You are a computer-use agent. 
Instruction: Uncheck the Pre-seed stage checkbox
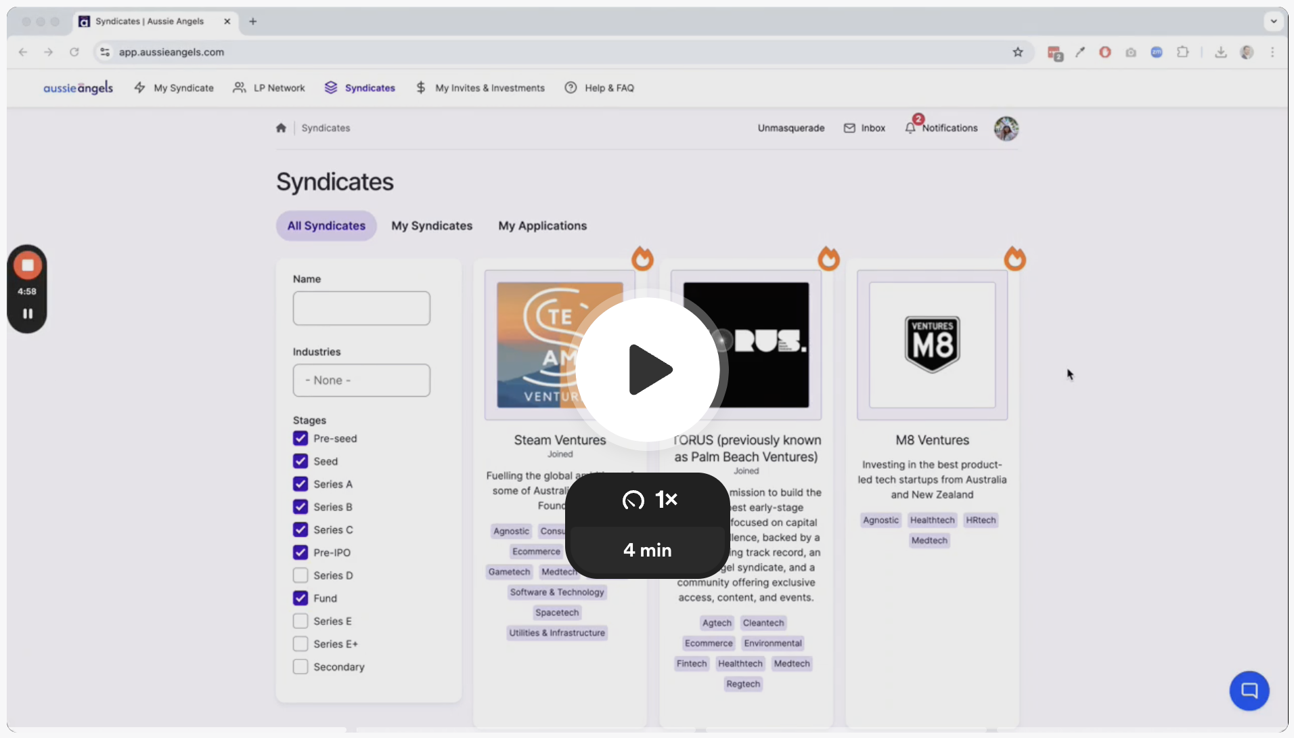click(x=300, y=439)
